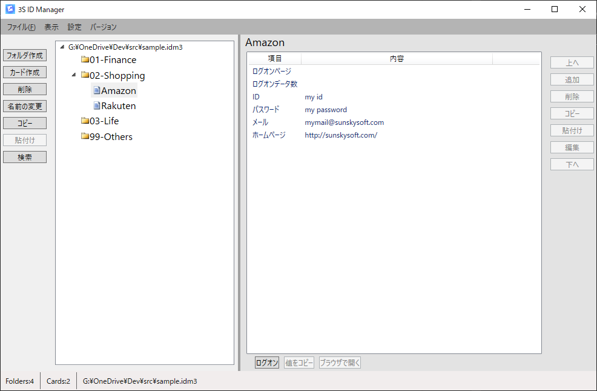The height and width of the screenshot is (391, 597).
Task: Close the 3S ID Manager window
Action: (x=582, y=9)
